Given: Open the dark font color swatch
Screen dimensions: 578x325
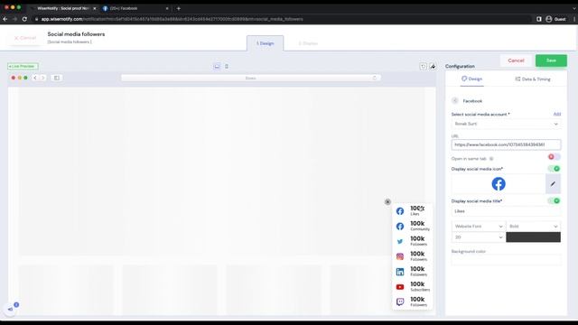Looking at the screenshot, I should click(534, 237).
